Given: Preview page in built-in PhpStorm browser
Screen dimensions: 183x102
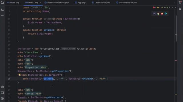Looking at the screenshot, I should [154, 14].
